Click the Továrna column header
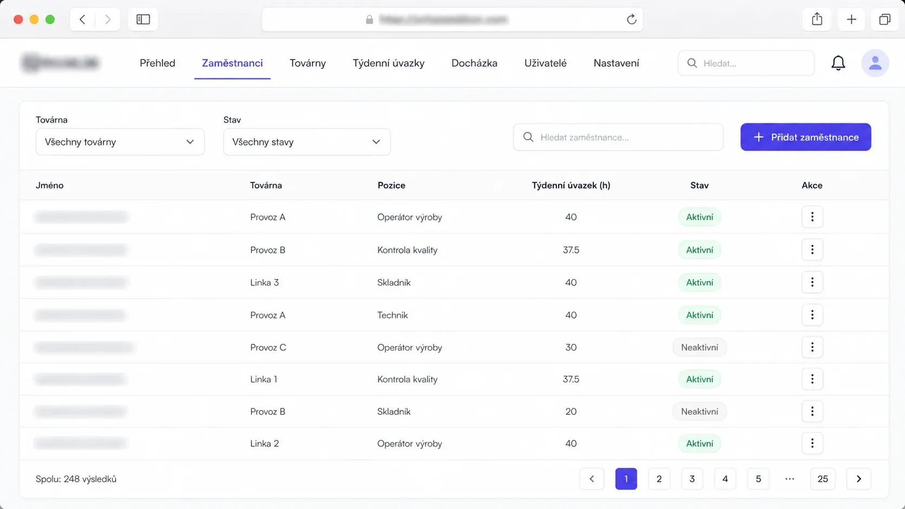905x509 pixels. pos(266,185)
